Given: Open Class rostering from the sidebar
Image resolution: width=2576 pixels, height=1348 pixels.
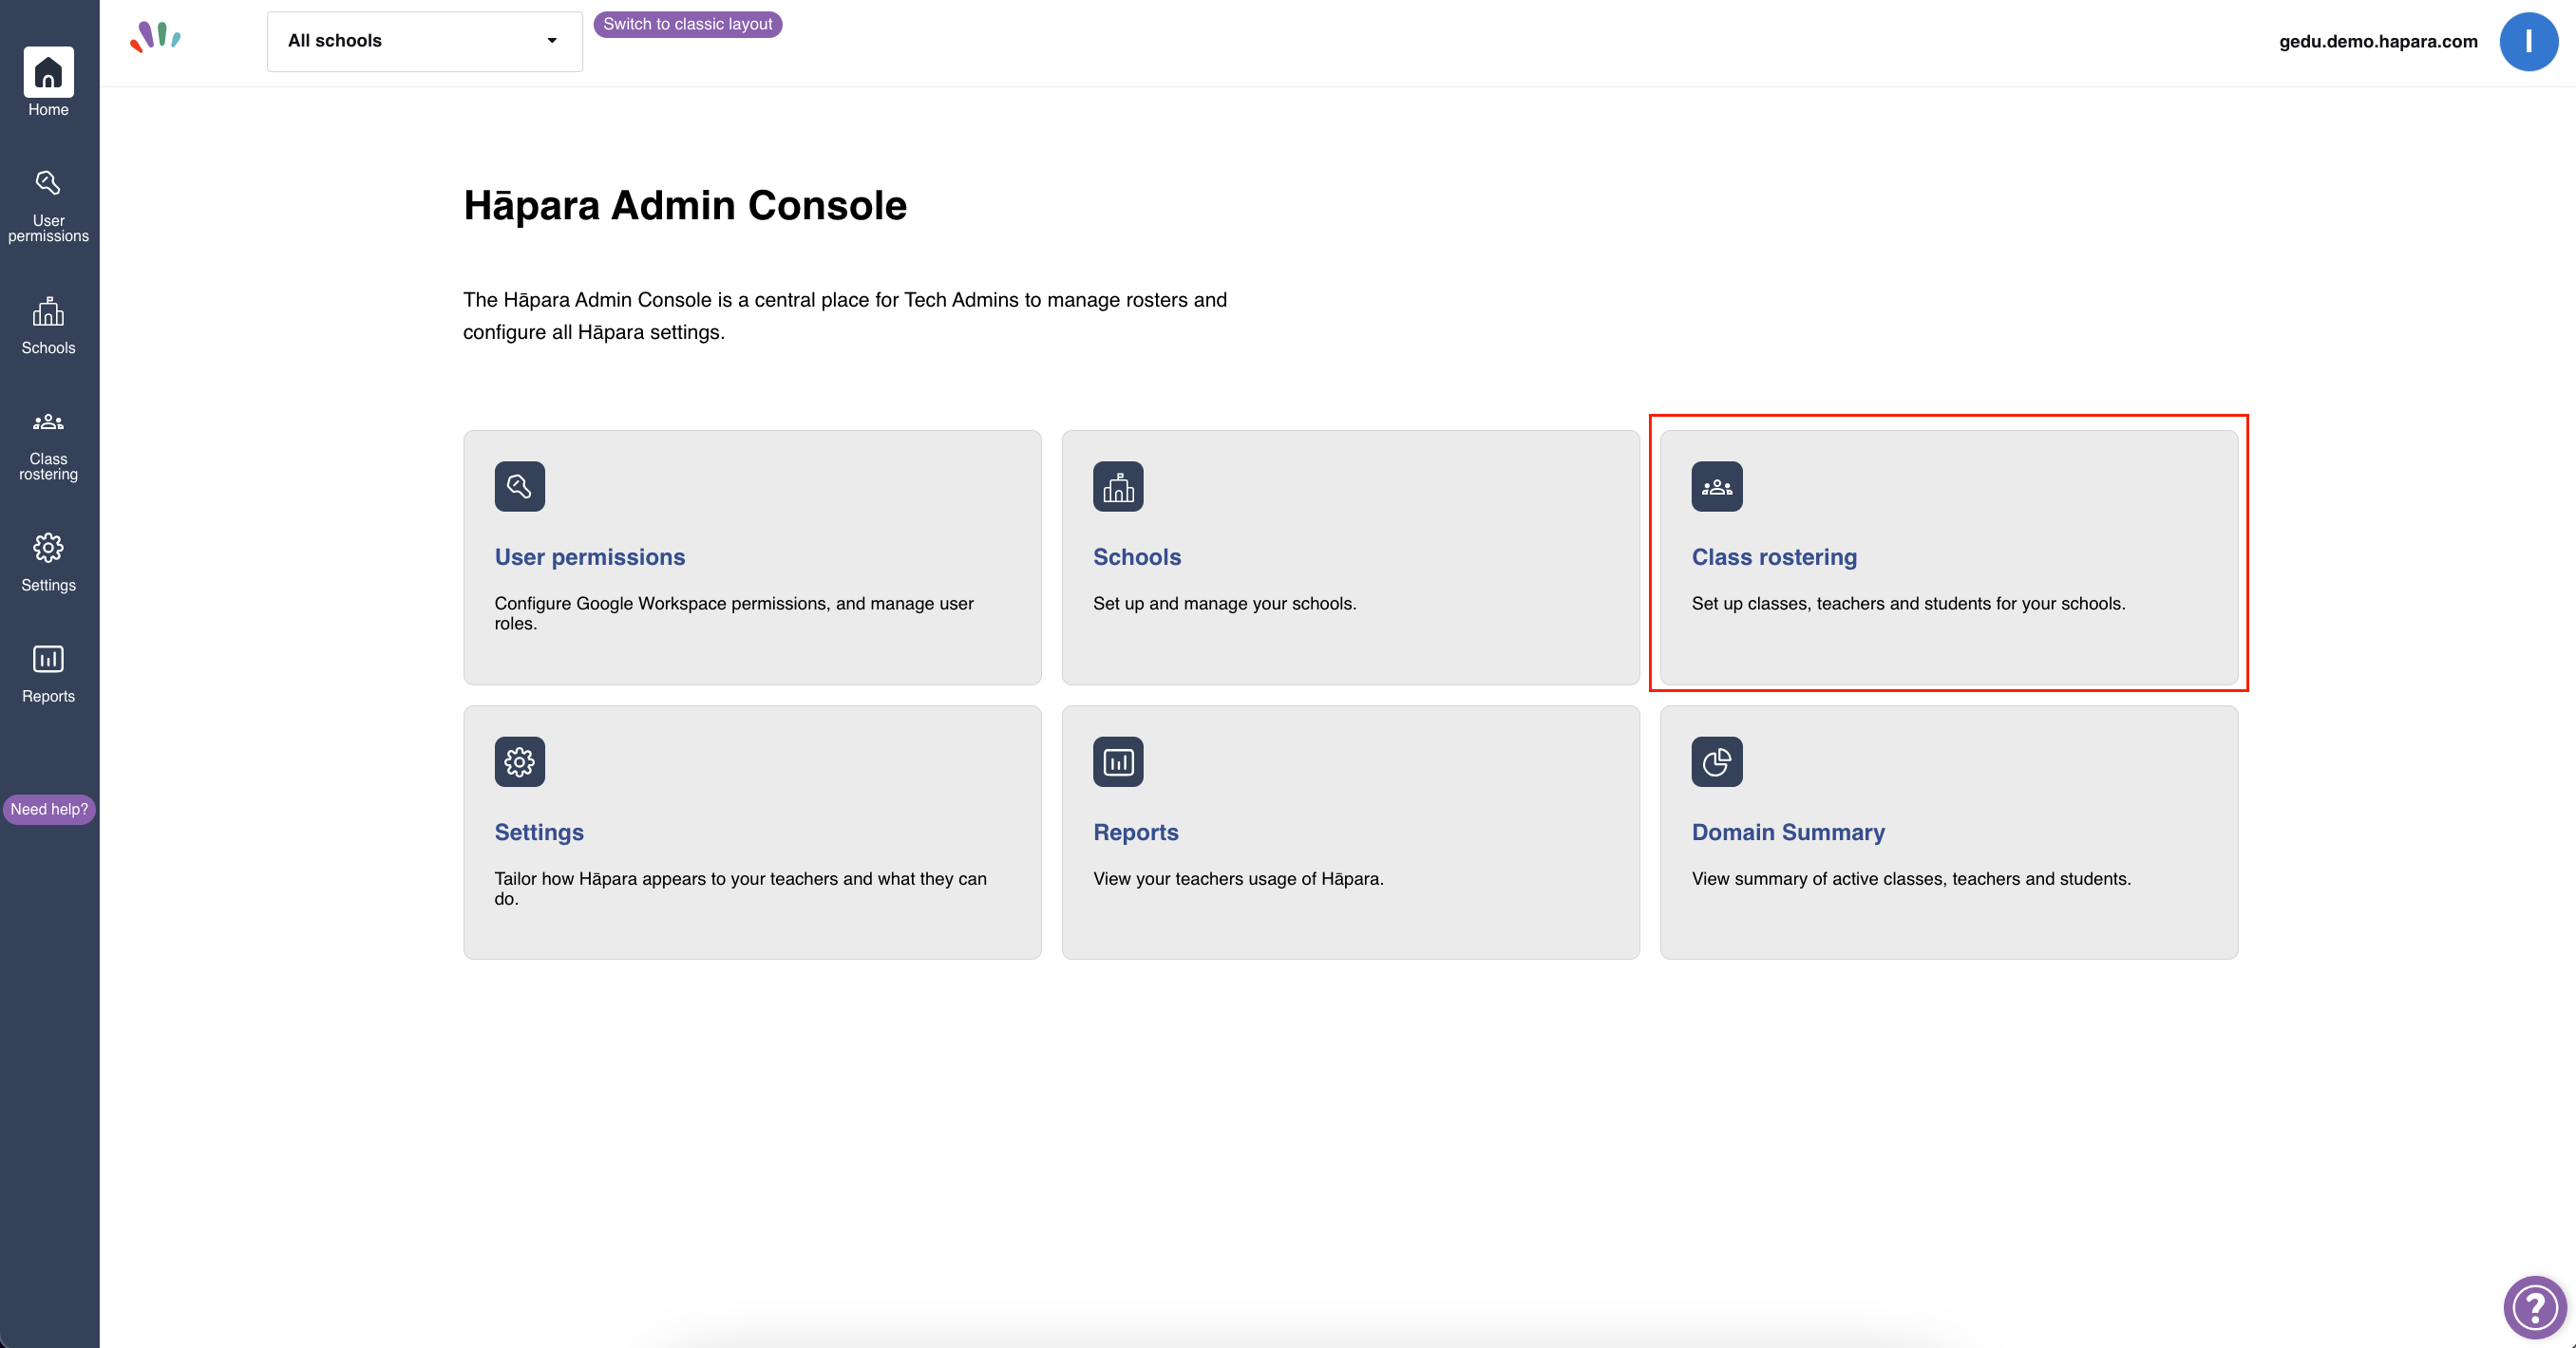Looking at the screenshot, I should tap(48, 445).
